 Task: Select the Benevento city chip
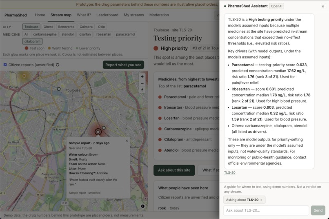66,27
